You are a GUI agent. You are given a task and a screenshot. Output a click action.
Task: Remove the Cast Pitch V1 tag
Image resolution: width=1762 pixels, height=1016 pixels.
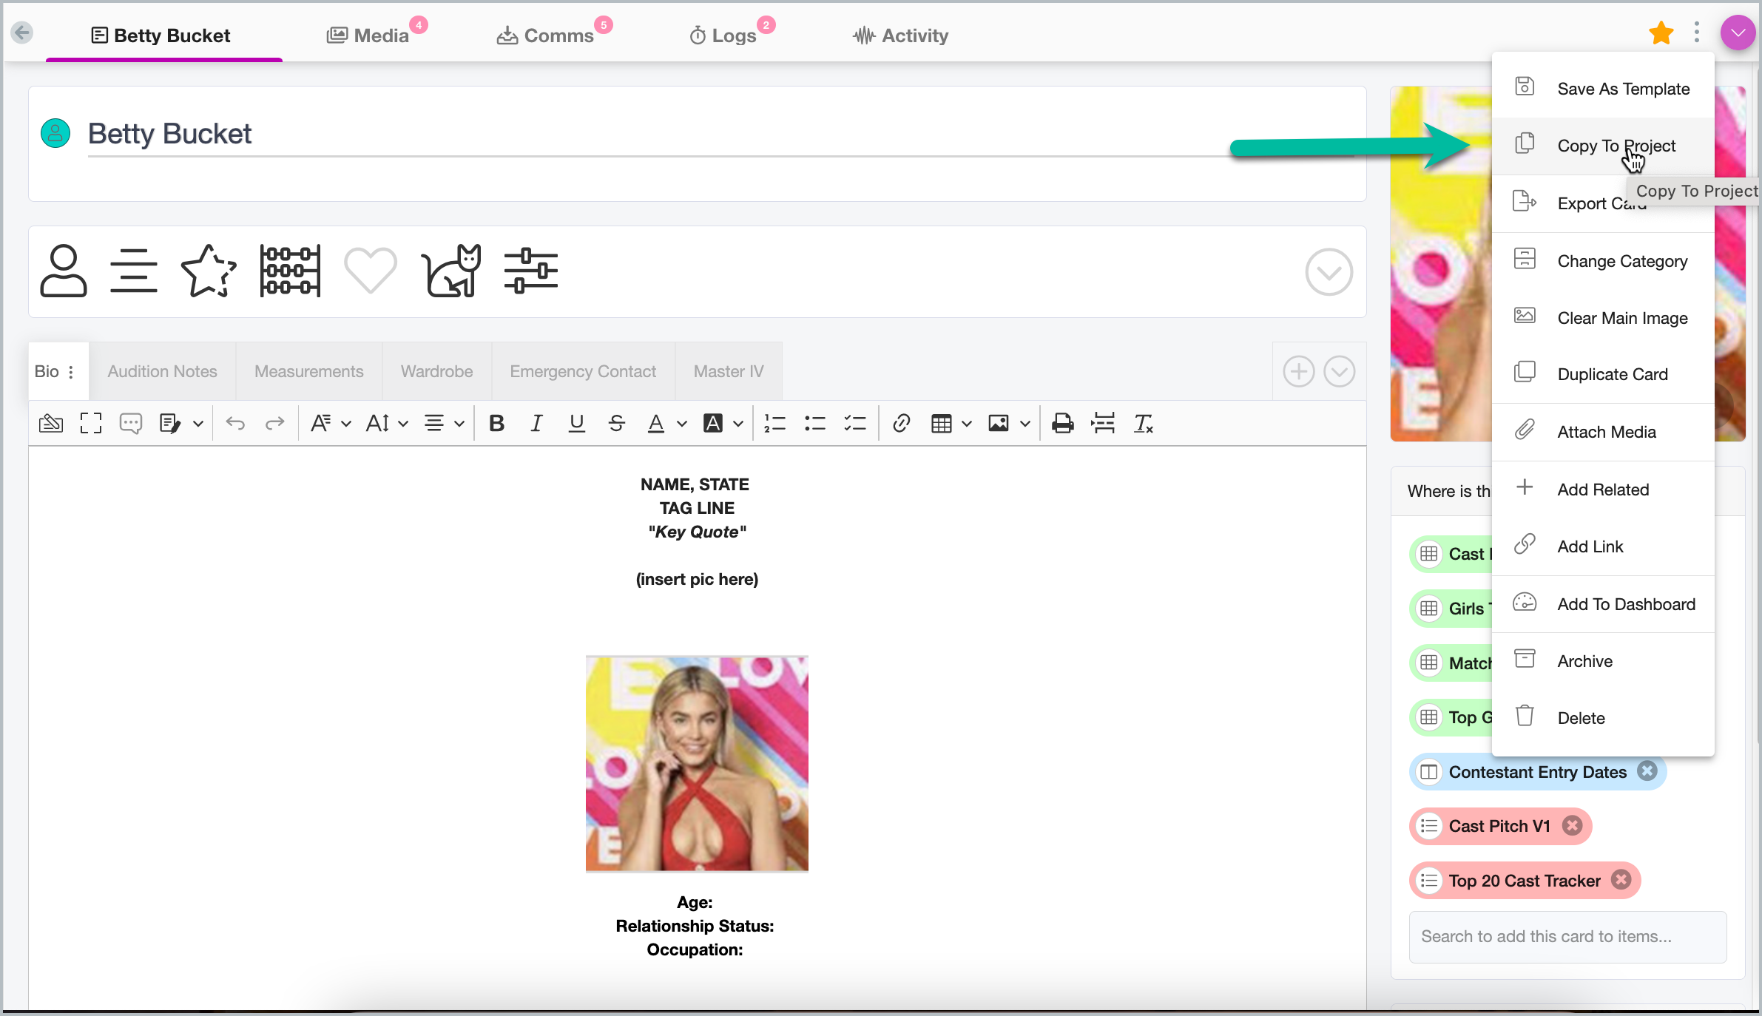[x=1572, y=825]
